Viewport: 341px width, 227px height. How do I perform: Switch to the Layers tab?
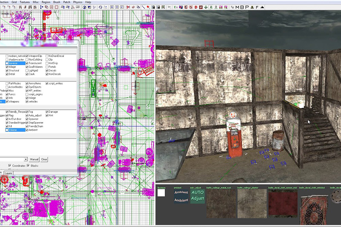coord(9,173)
